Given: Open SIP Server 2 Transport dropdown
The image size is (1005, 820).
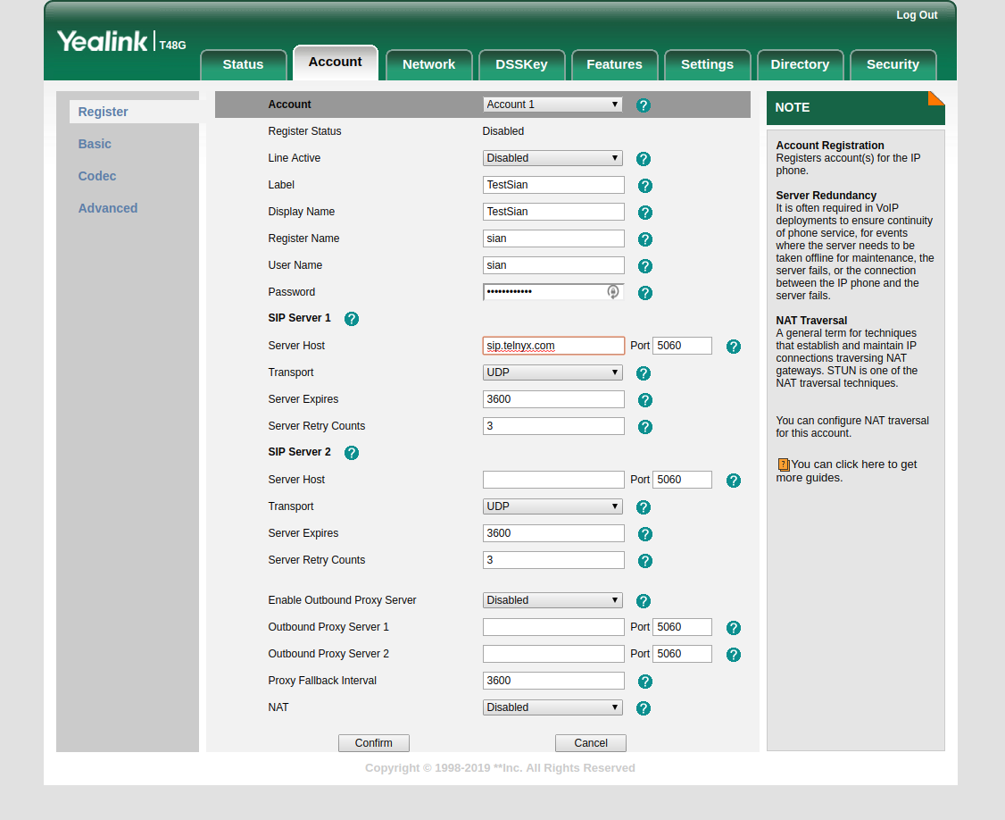Looking at the screenshot, I should 552,506.
